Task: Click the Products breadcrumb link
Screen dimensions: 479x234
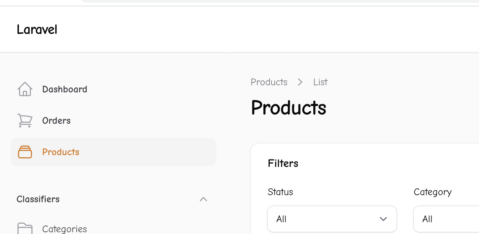Action: (269, 82)
